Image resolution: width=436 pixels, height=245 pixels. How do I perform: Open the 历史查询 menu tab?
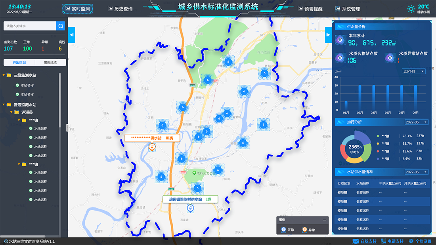click(120, 9)
